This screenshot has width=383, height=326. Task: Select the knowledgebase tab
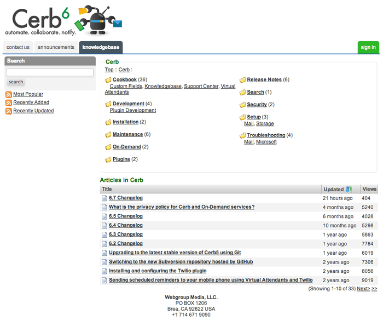pyautogui.click(x=101, y=47)
